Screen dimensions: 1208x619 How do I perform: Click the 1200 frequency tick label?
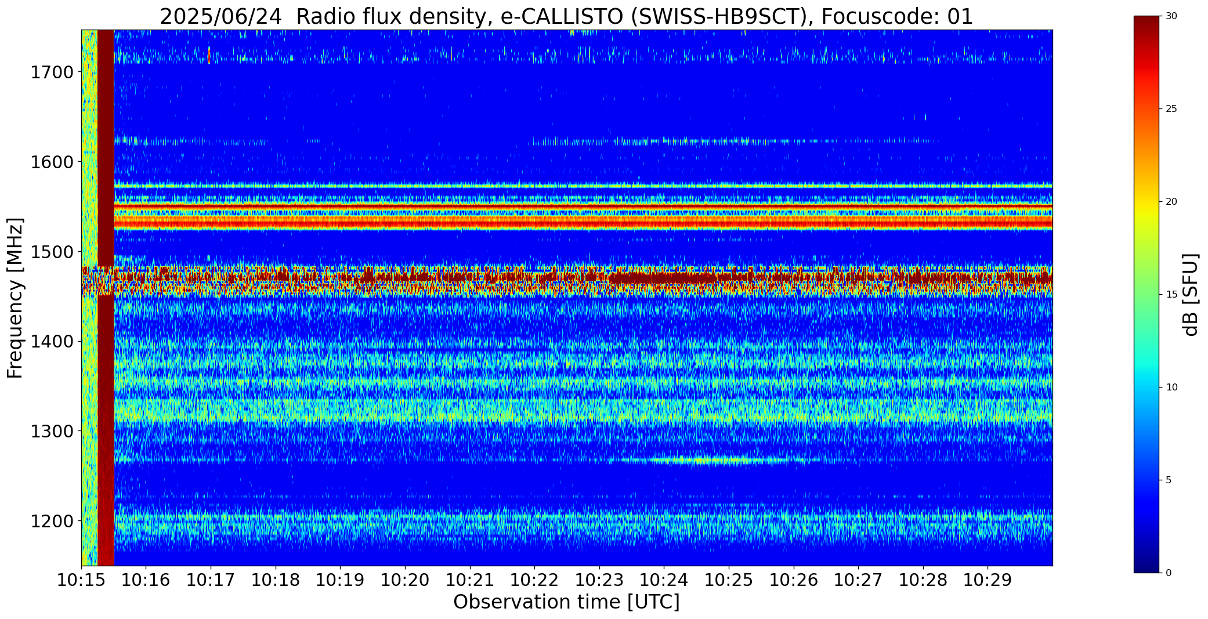(x=52, y=521)
